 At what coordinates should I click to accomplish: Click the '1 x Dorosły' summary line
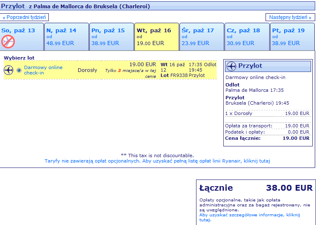pyautogui.click(x=267, y=113)
